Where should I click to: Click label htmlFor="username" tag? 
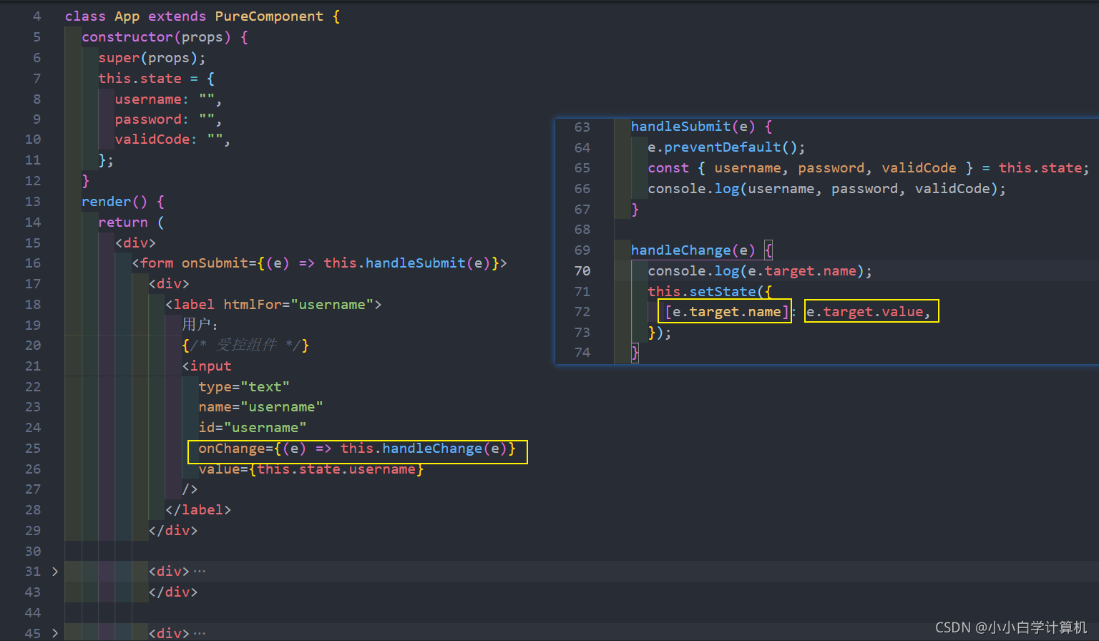tap(273, 305)
